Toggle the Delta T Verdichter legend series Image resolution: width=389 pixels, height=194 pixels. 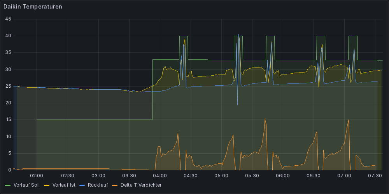(x=141, y=185)
